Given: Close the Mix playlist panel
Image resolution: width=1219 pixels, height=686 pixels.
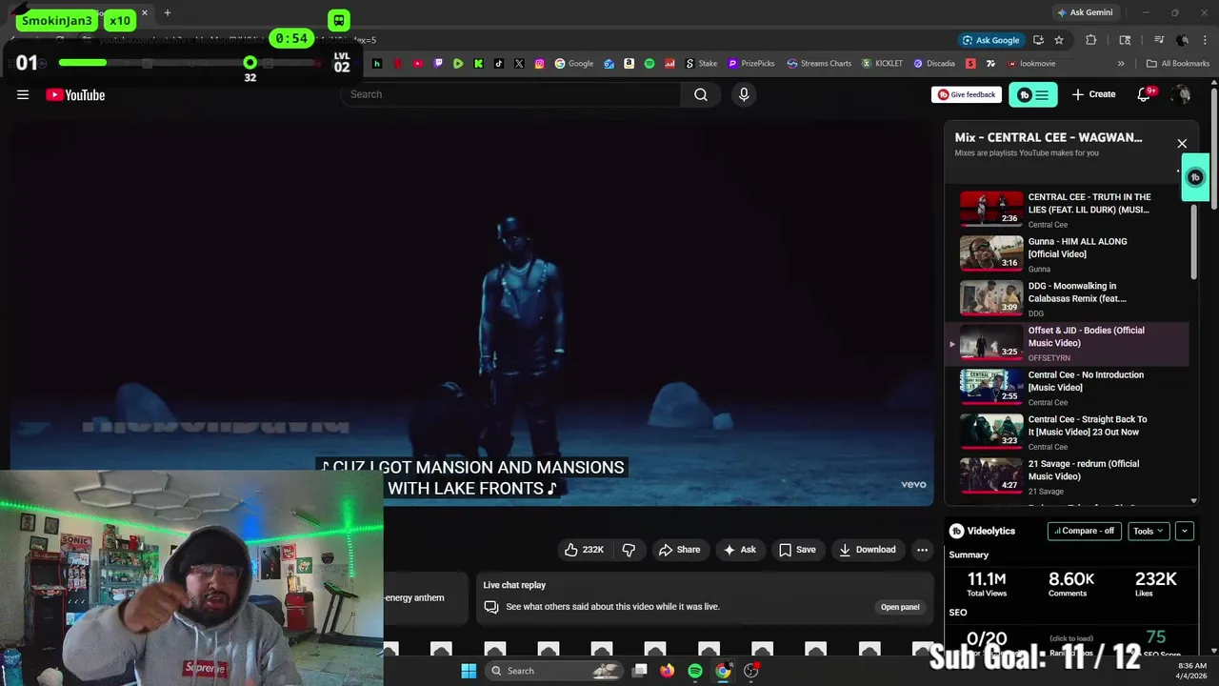Looking at the screenshot, I should (1182, 144).
